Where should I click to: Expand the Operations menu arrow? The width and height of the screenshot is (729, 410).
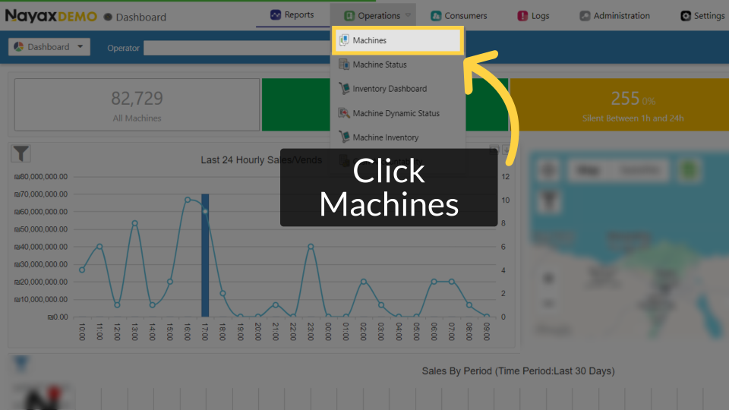coord(408,15)
